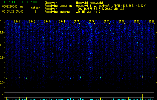Click the observer name Masayuki Kobayashi
157x100 pixels.
point(90,3)
